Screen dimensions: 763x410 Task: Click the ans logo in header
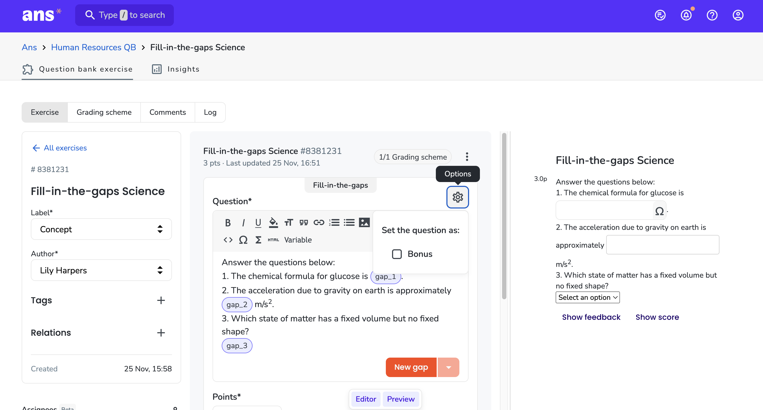point(41,15)
